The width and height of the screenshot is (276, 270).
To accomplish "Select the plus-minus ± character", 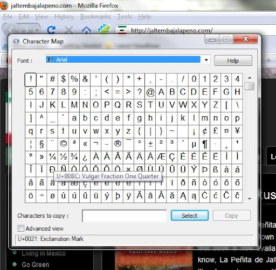I will coord(150,144).
